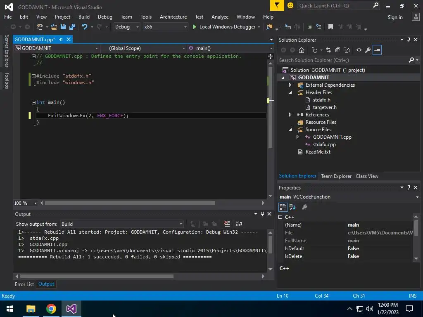Viewport: 423px width, 317px height.
Task: Switch to the Error List tab
Action: click(x=24, y=284)
